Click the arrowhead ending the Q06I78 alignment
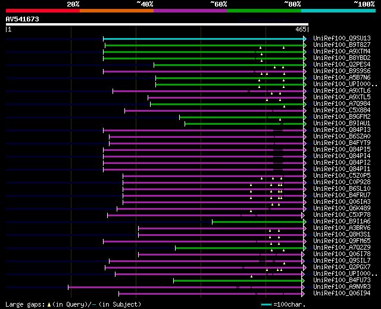Image resolution: width=381 pixels, height=309 pixels. click(303, 255)
